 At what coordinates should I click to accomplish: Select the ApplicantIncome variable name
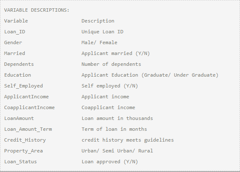coord(26,97)
